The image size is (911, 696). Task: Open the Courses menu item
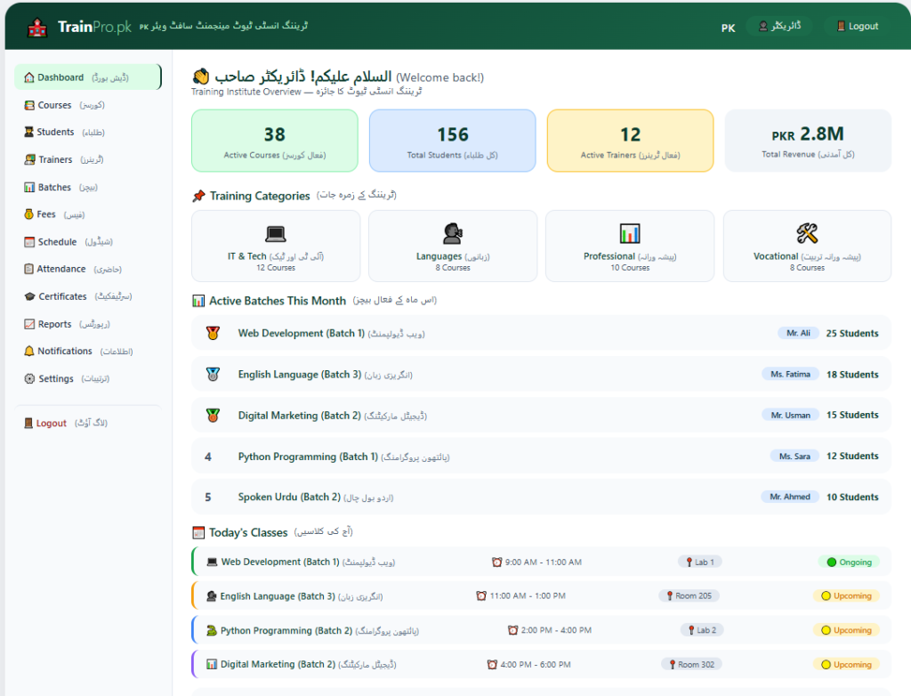click(x=88, y=105)
